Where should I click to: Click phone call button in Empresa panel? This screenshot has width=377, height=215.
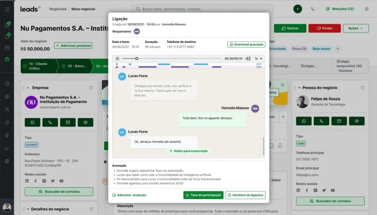coord(50,122)
